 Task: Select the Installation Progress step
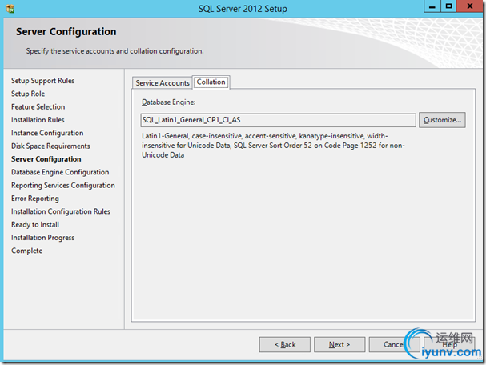pyautogui.click(x=42, y=238)
